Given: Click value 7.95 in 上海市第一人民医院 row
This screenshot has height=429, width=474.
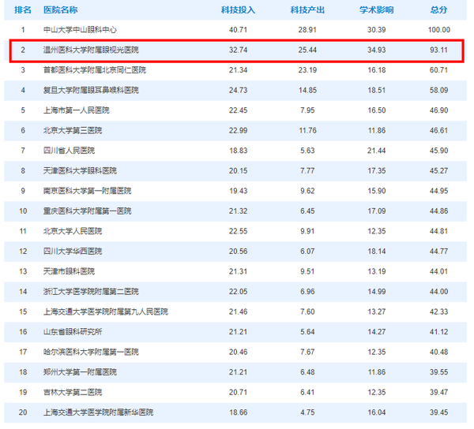Looking at the screenshot, I should click(307, 110).
